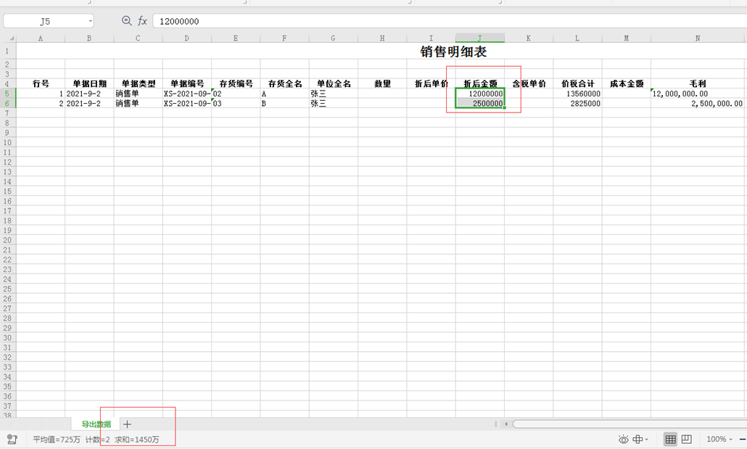Select cell showing 12,000,000.00
The height and width of the screenshot is (449, 747).
tap(698, 94)
